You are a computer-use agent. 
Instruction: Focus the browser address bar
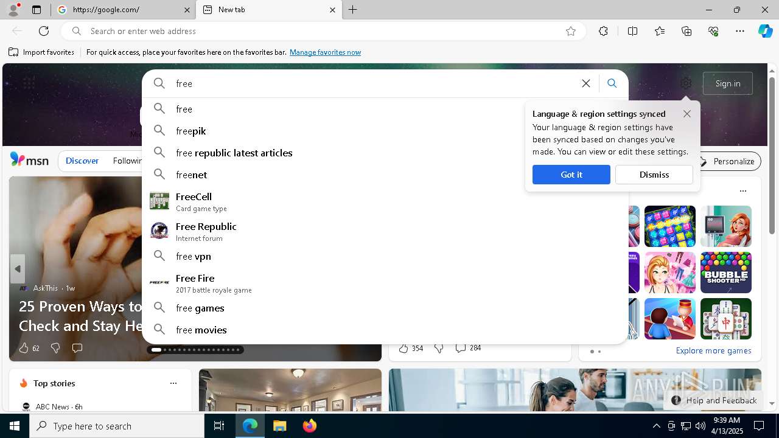pyautogui.click(x=323, y=31)
